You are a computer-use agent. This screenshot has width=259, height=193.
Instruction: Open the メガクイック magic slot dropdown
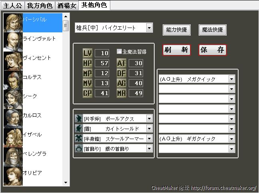click(x=231, y=79)
